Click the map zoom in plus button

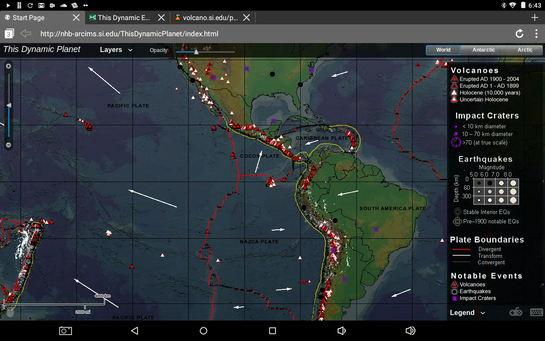pyautogui.click(x=9, y=66)
